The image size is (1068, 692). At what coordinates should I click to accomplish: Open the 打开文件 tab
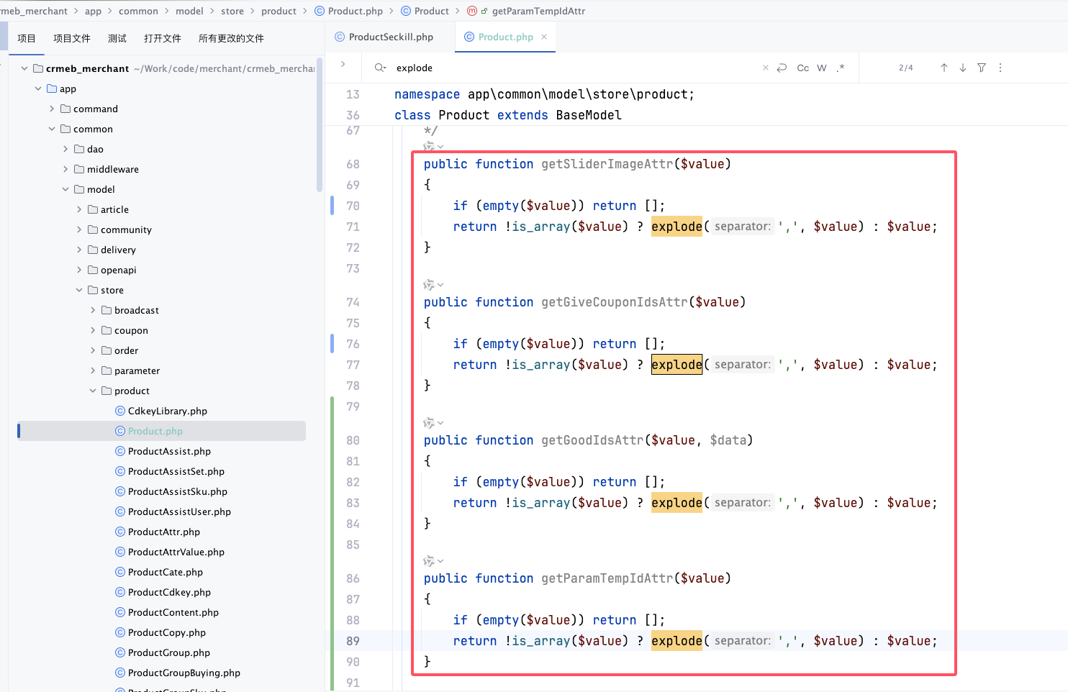[x=163, y=38]
